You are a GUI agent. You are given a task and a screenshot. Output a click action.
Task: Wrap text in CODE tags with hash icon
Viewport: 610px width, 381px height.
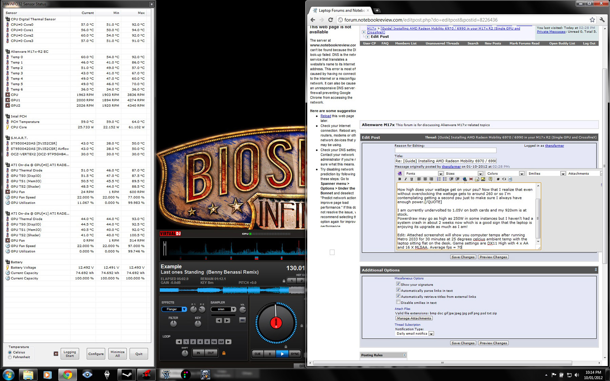[498, 179]
